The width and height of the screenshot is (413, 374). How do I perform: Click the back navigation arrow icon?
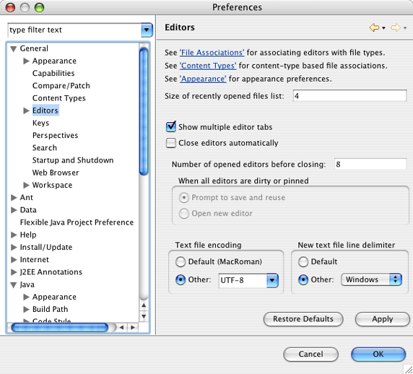[x=374, y=27]
